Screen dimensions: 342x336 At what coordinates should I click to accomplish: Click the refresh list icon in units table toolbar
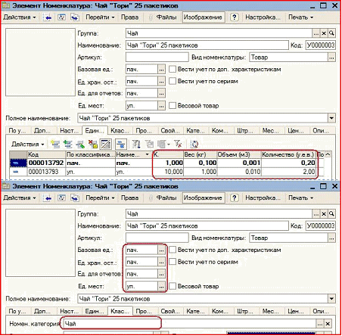(x=194, y=144)
